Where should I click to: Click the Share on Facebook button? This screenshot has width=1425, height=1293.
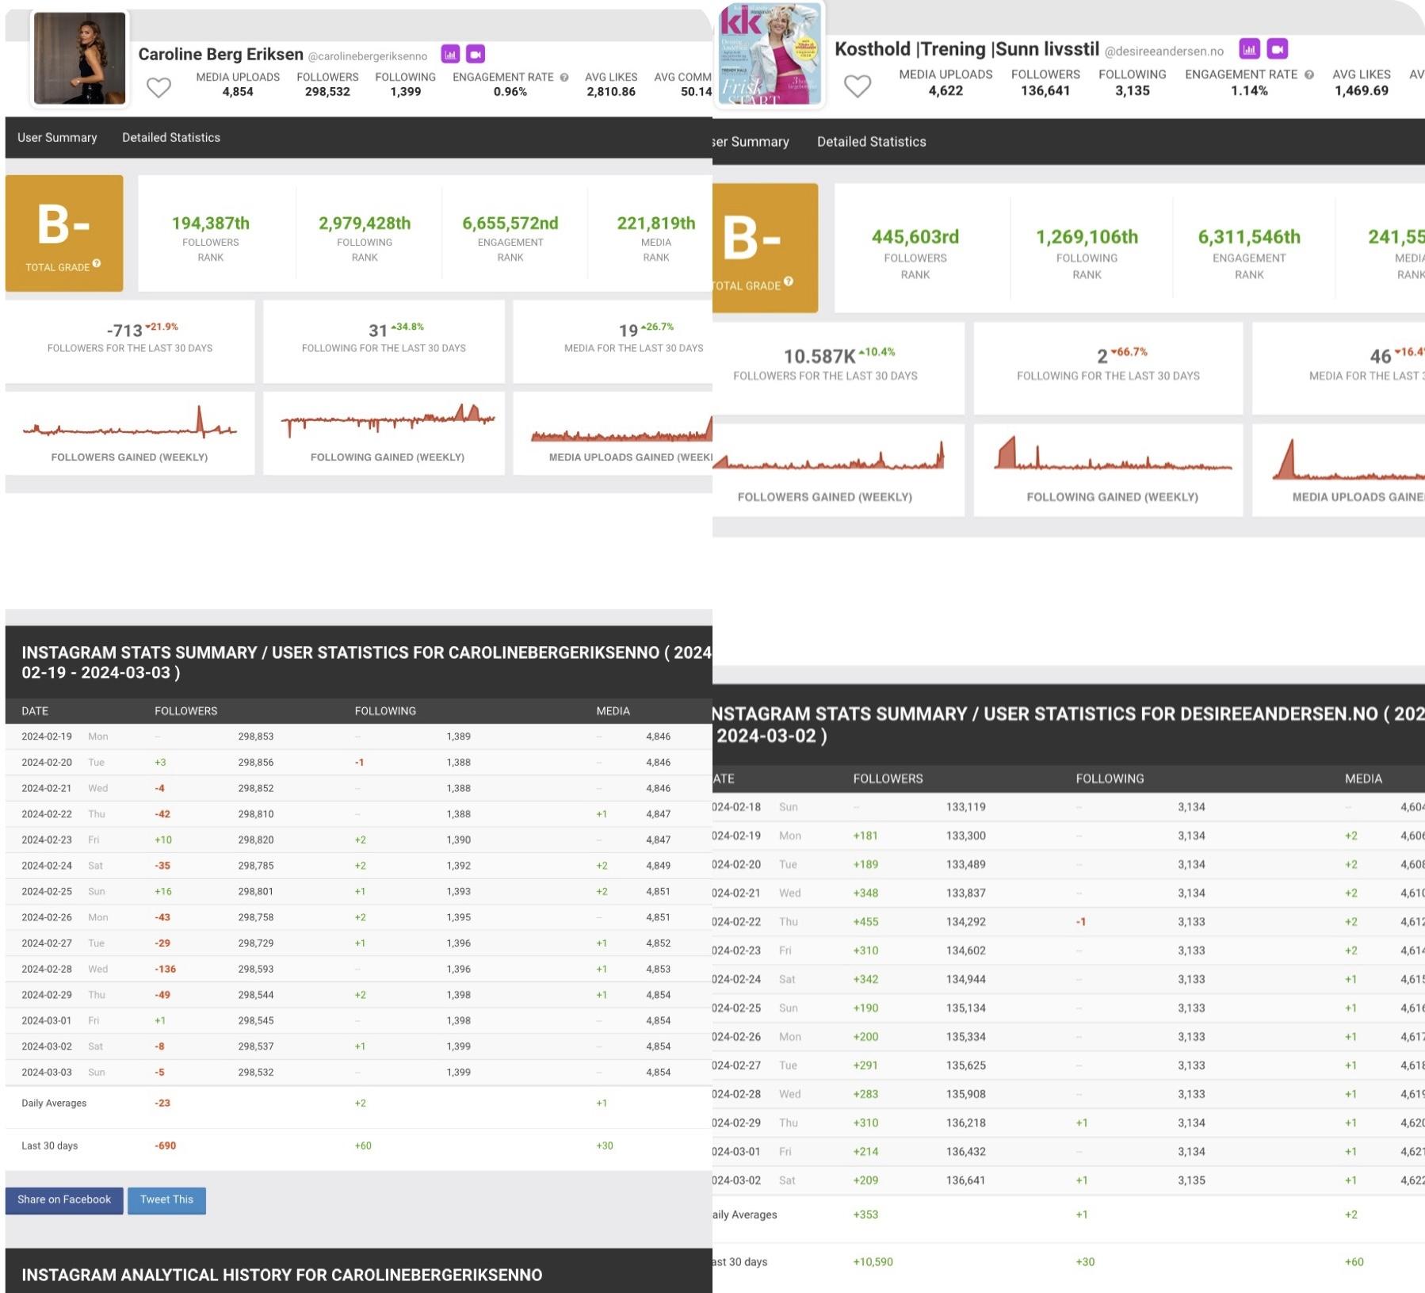[x=64, y=1199]
